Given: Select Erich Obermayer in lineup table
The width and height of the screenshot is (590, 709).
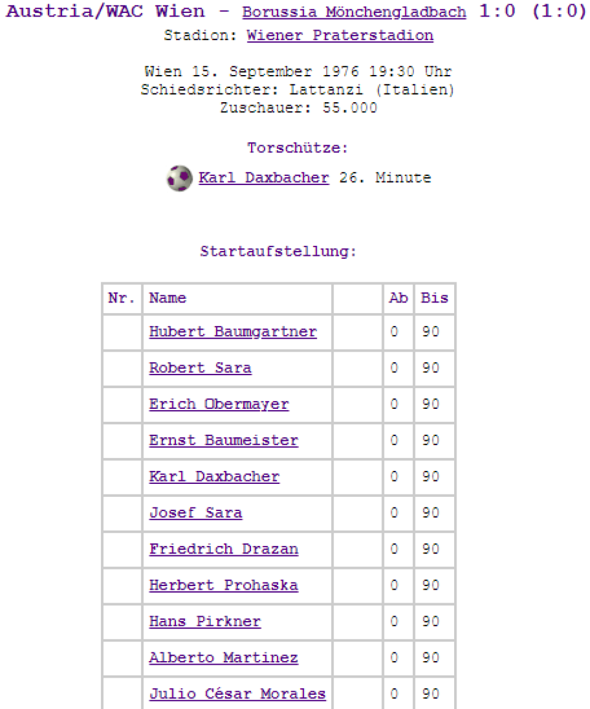Looking at the screenshot, I should [219, 404].
